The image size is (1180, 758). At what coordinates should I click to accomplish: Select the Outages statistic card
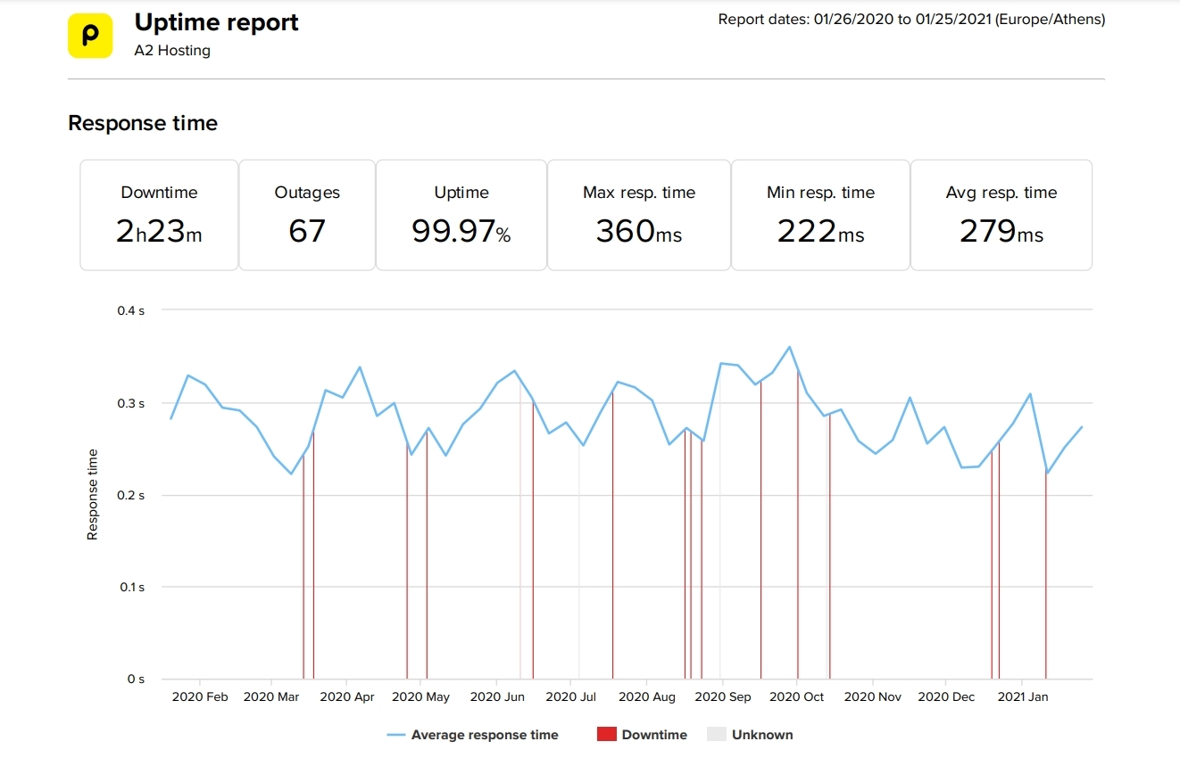(x=307, y=214)
